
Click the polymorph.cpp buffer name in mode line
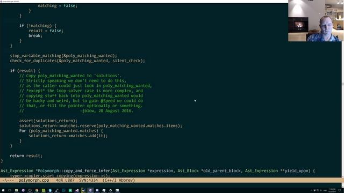tap(33, 180)
